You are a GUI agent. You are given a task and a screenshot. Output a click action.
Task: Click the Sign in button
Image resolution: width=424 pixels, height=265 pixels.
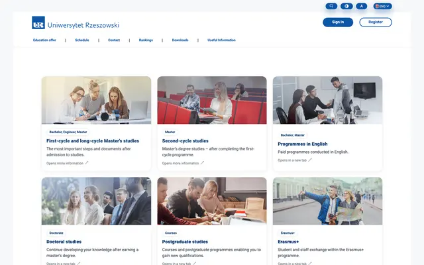(x=338, y=22)
